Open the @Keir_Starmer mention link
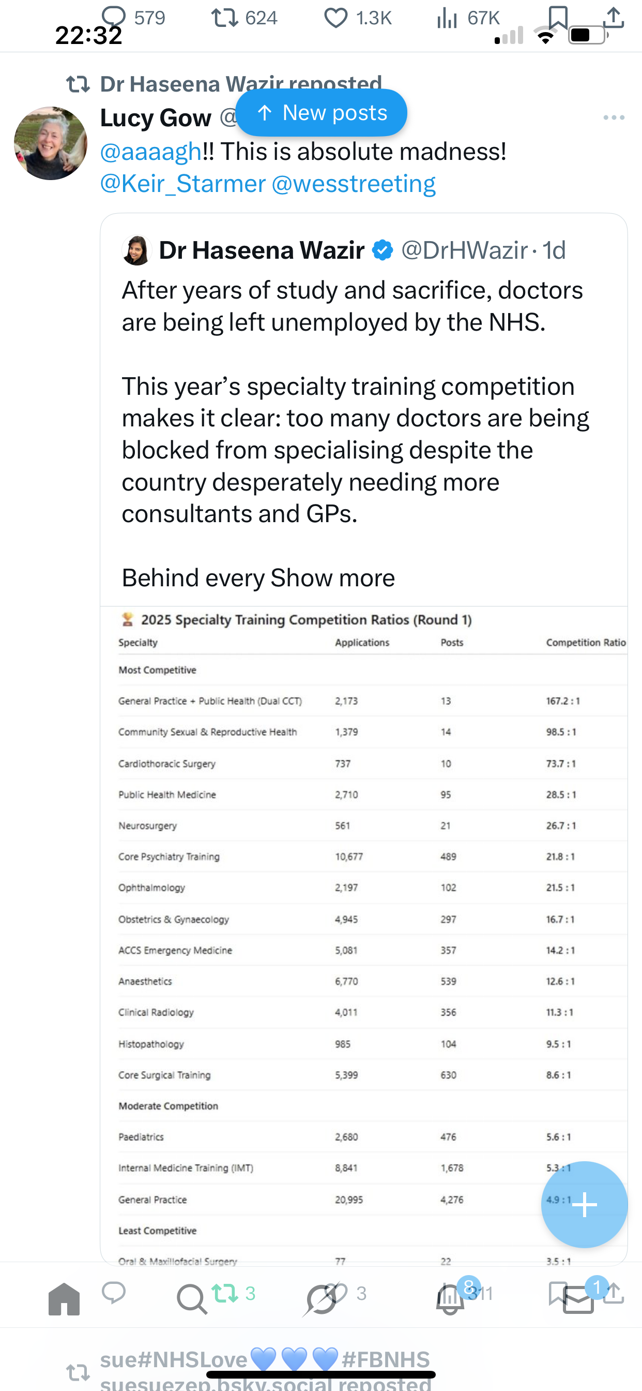The width and height of the screenshot is (642, 1391). pyautogui.click(x=183, y=184)
